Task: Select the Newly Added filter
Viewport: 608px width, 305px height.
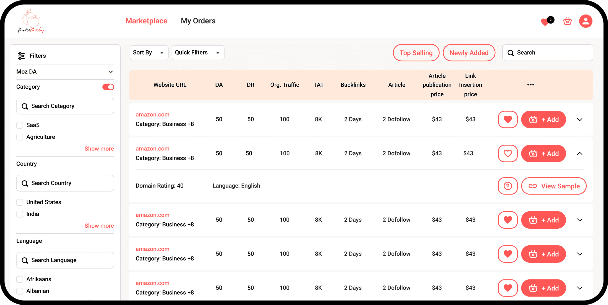Action: click(x=469, y=53)
